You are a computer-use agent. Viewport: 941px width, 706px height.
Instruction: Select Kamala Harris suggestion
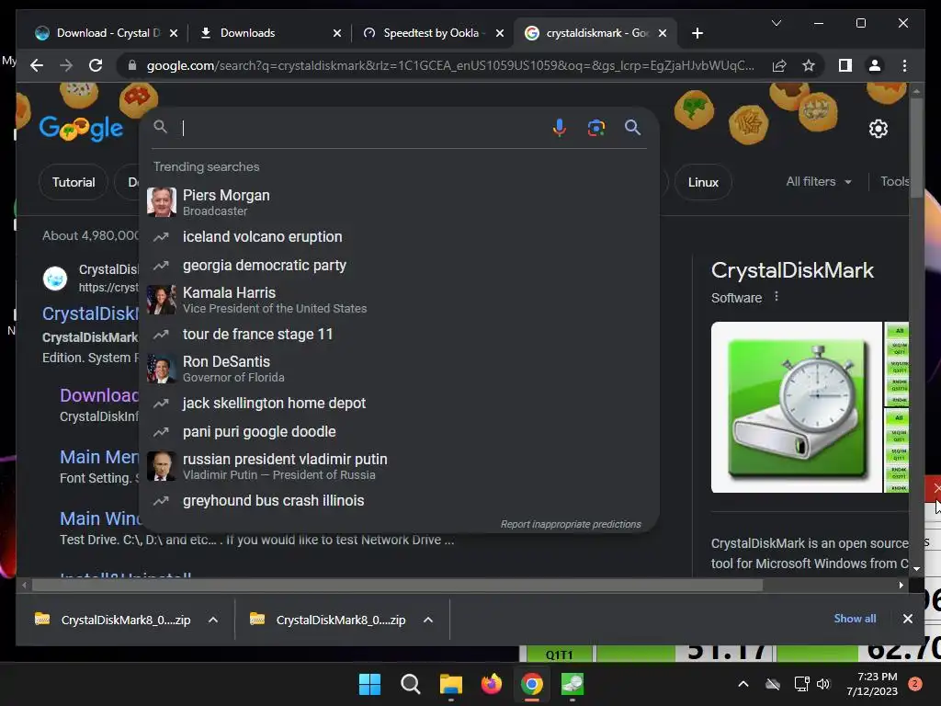click(x=399, y=300)
